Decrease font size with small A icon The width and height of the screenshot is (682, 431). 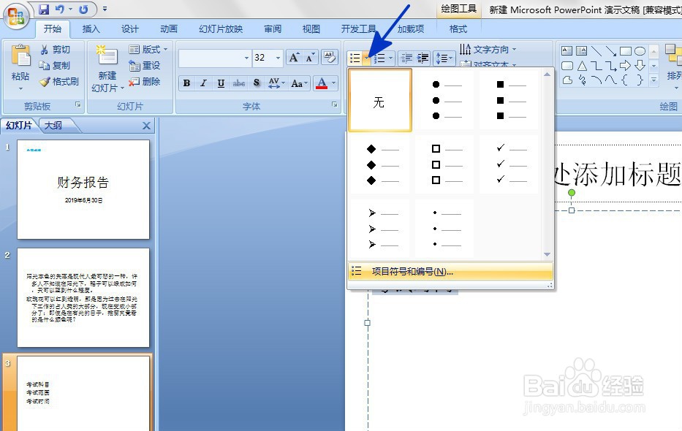pos(310,58)
